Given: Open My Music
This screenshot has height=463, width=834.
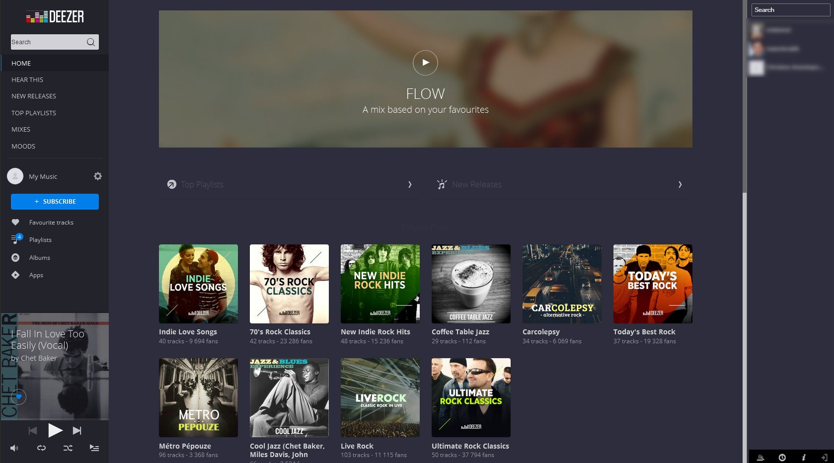Looking at the screenshot, I should click(43, 176).
